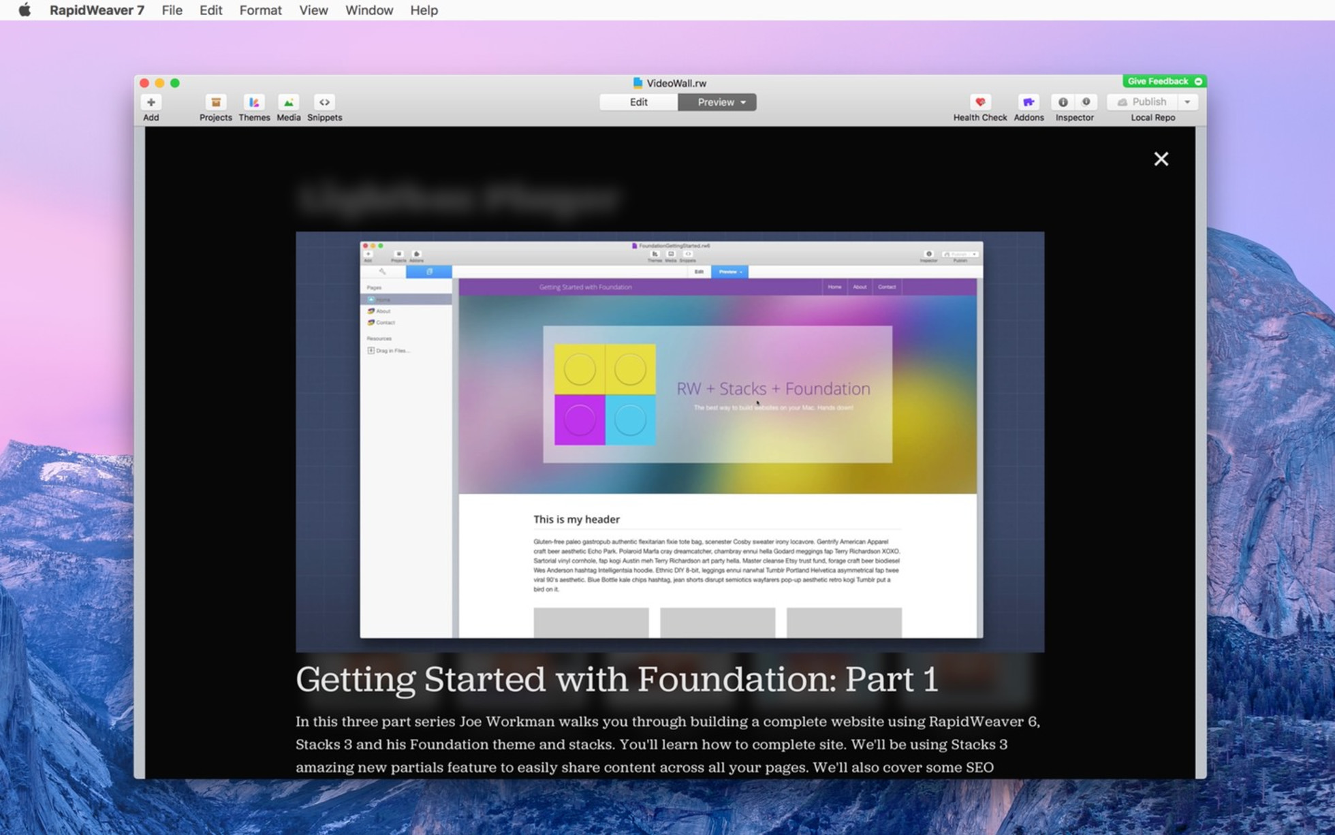The height and width of the screenshot is (835, 1335).
Task: Switch to Preview mode
Action: tap(712, 102)
